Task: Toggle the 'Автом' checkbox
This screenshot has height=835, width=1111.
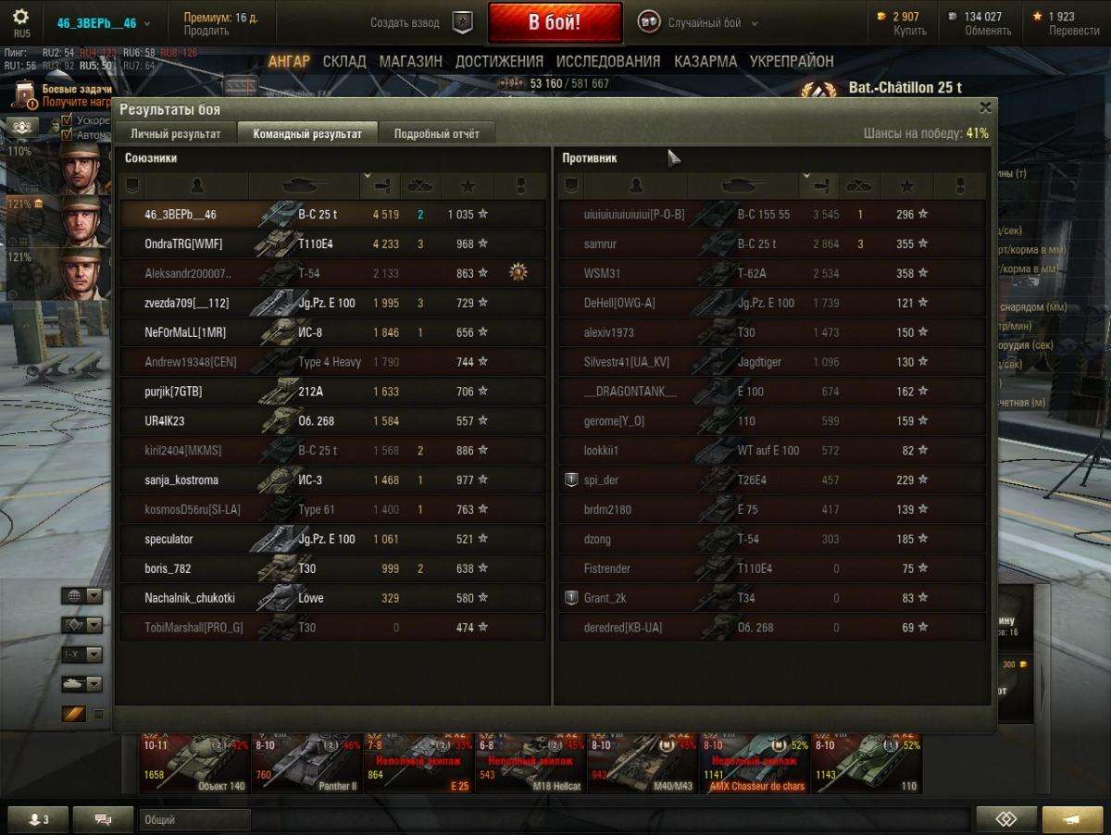Action: [x=67, y=135]
